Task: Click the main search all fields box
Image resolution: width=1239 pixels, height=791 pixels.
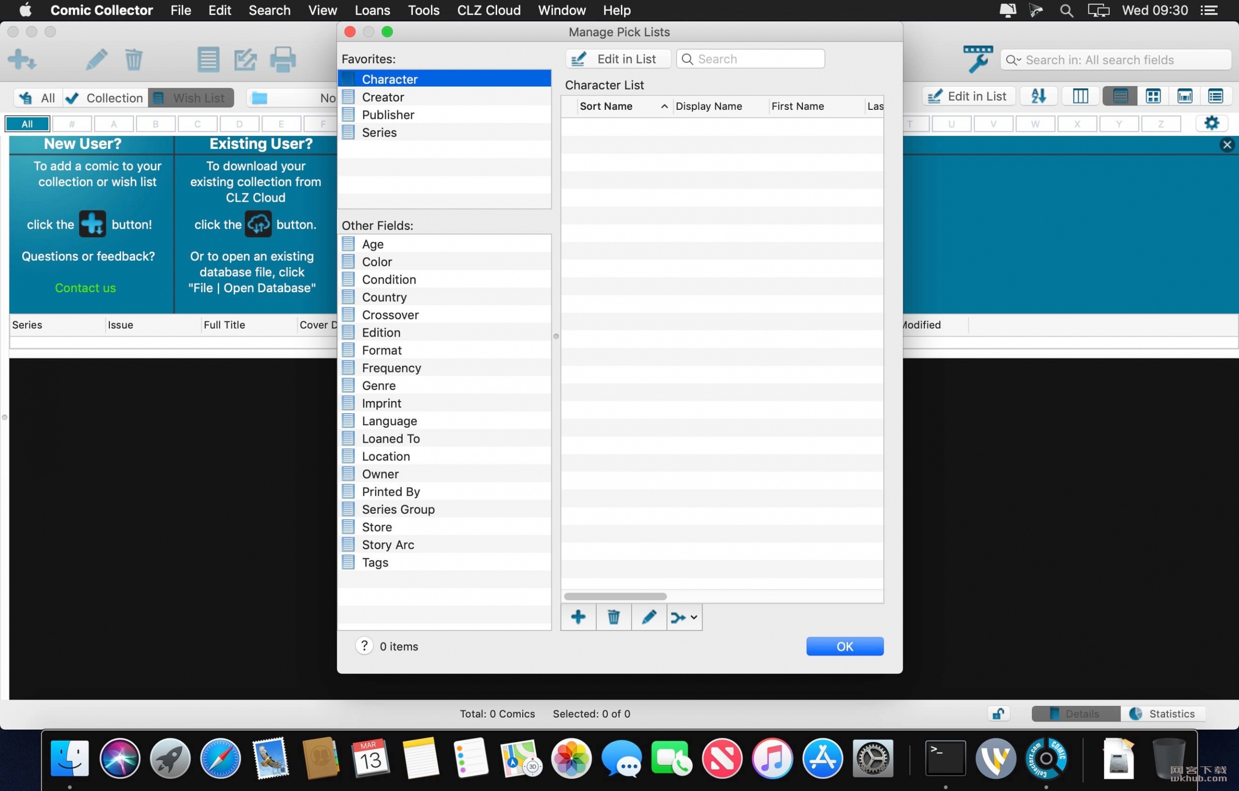Action: click(1116, 60)
